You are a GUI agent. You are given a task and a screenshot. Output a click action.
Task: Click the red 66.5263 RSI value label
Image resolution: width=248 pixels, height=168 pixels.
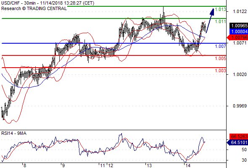239,136
